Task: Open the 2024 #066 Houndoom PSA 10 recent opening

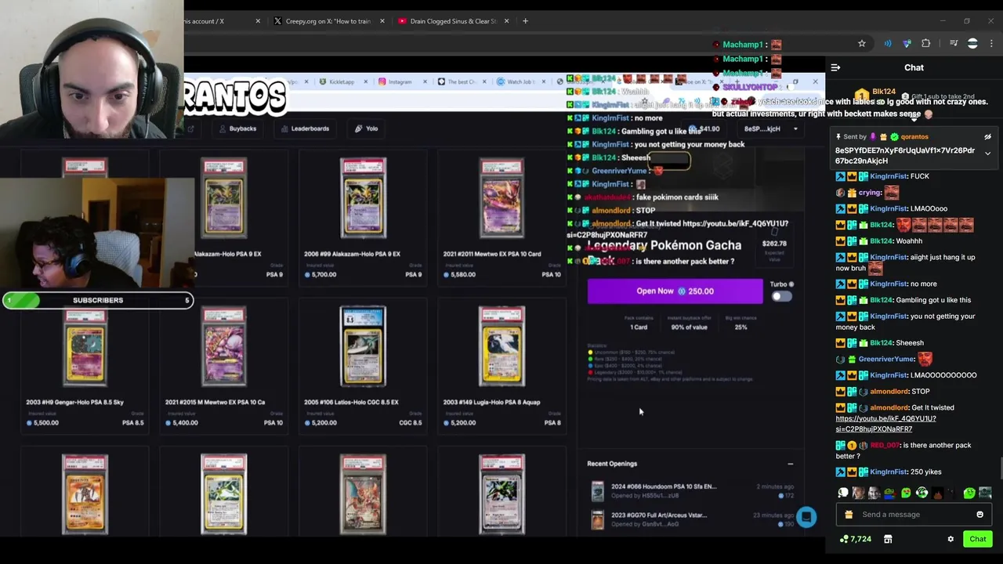Action: click(x=691, y=491)
